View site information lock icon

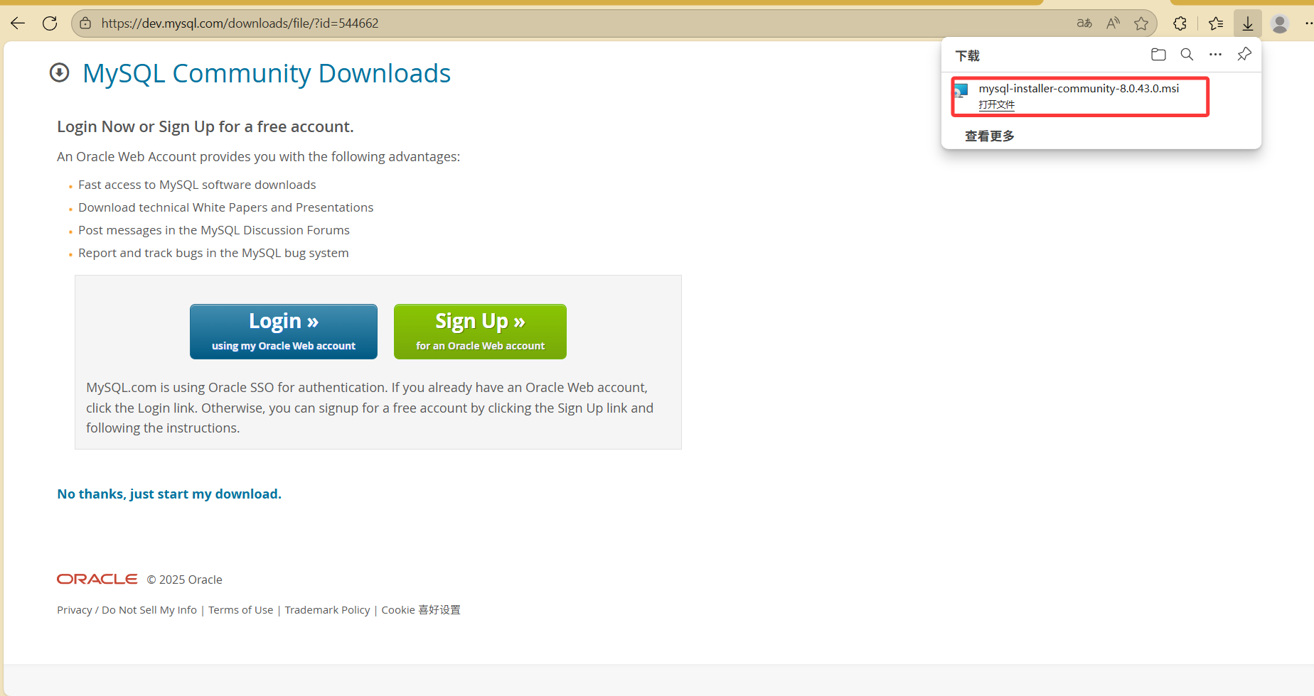pyautogui.click(x=85, y=23)
